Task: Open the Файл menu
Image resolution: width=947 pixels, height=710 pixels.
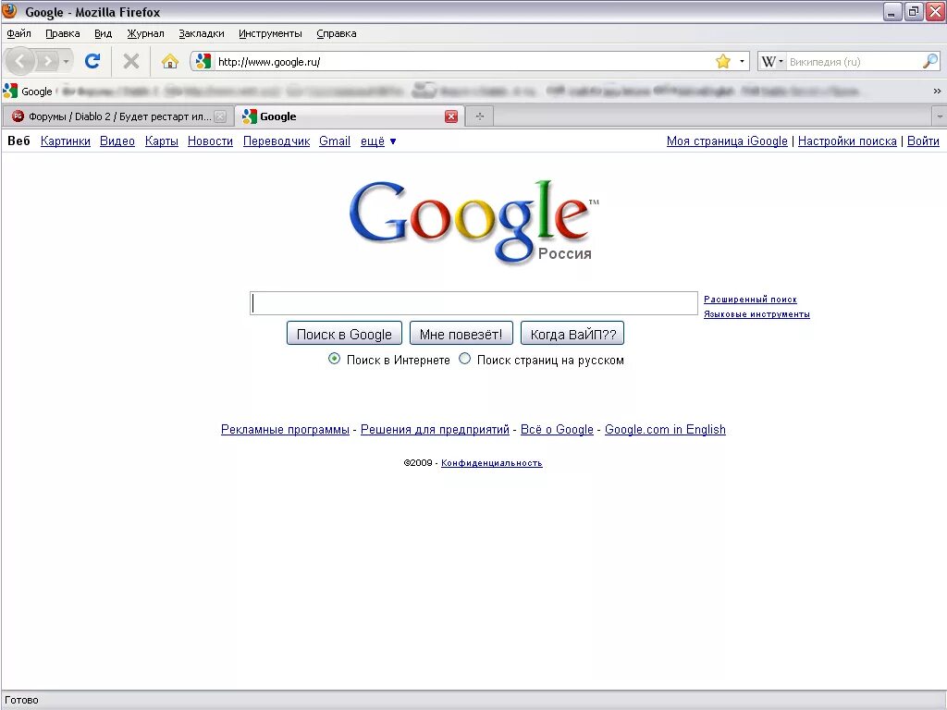Action: [x=19, y=34]
